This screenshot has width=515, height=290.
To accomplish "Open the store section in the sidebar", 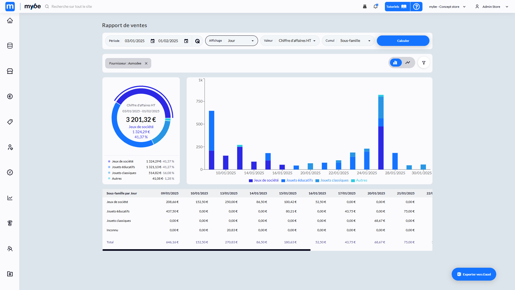I will (x=10, y=71).
